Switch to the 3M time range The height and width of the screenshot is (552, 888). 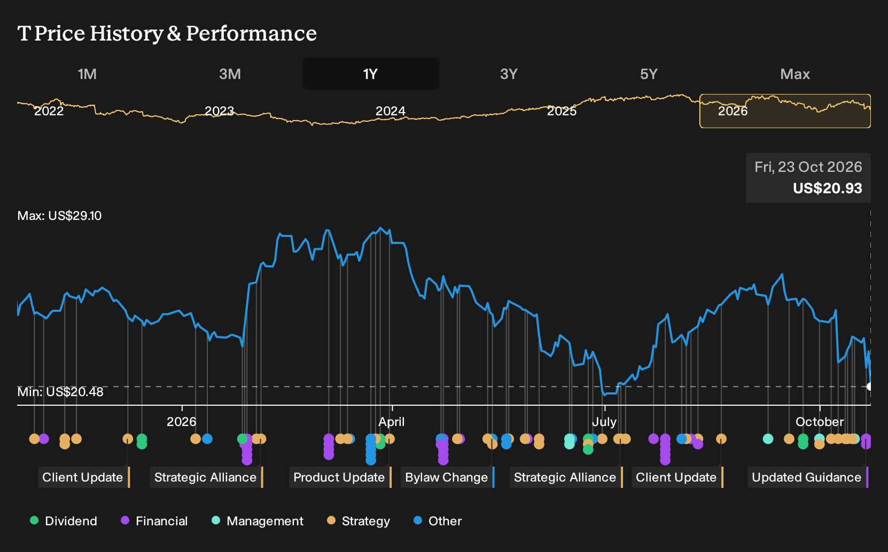230,74
